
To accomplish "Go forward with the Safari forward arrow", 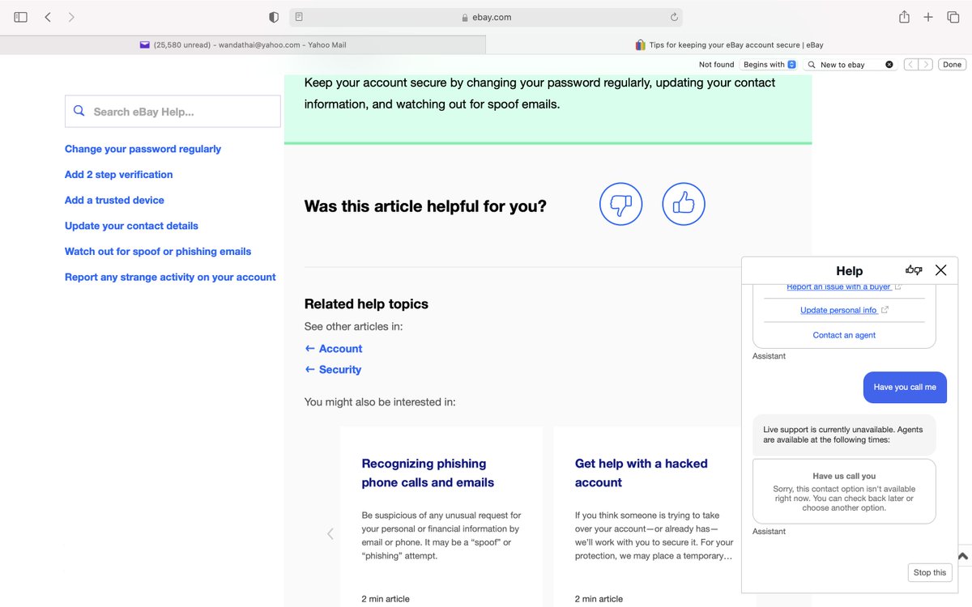I will point(71,17).
